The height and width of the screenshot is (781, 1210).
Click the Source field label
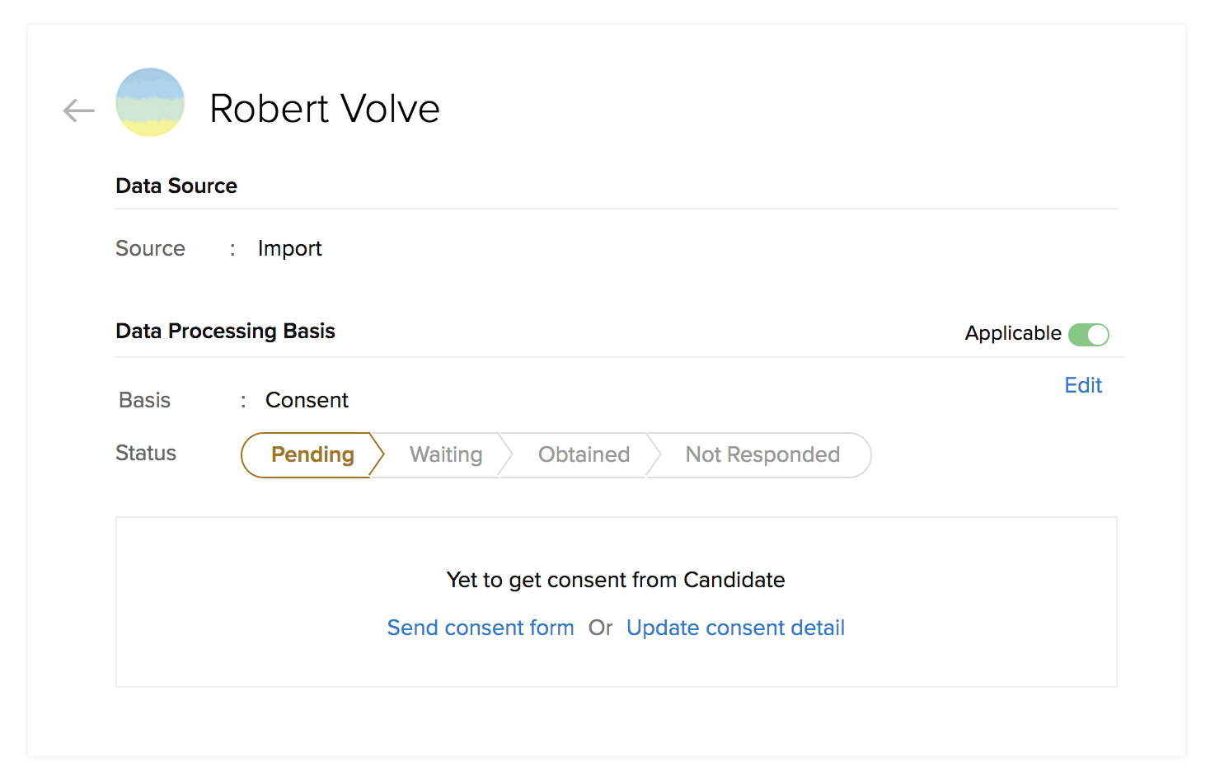click(150, 248)
